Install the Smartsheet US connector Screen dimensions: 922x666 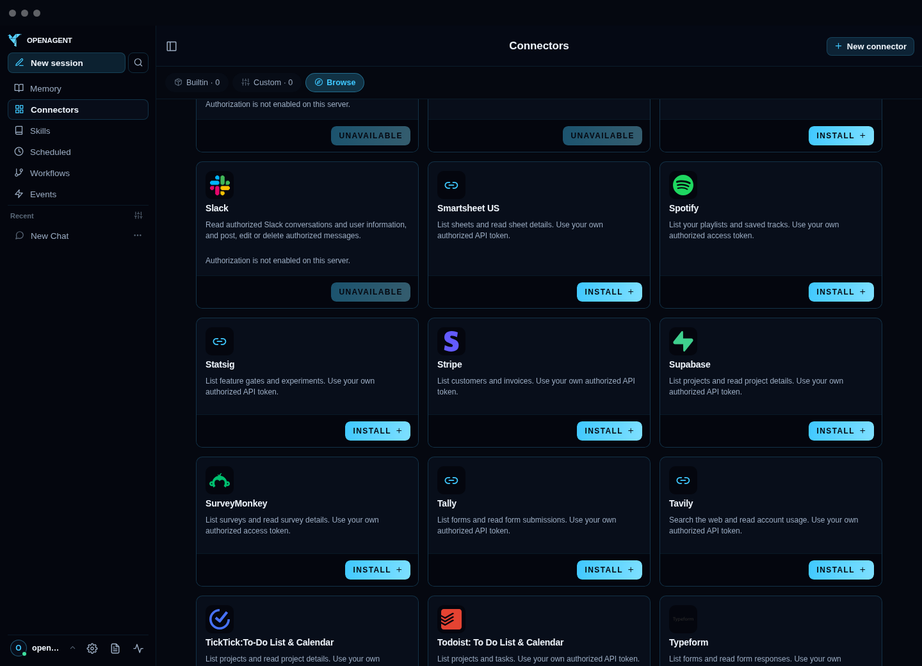(610, 292)
